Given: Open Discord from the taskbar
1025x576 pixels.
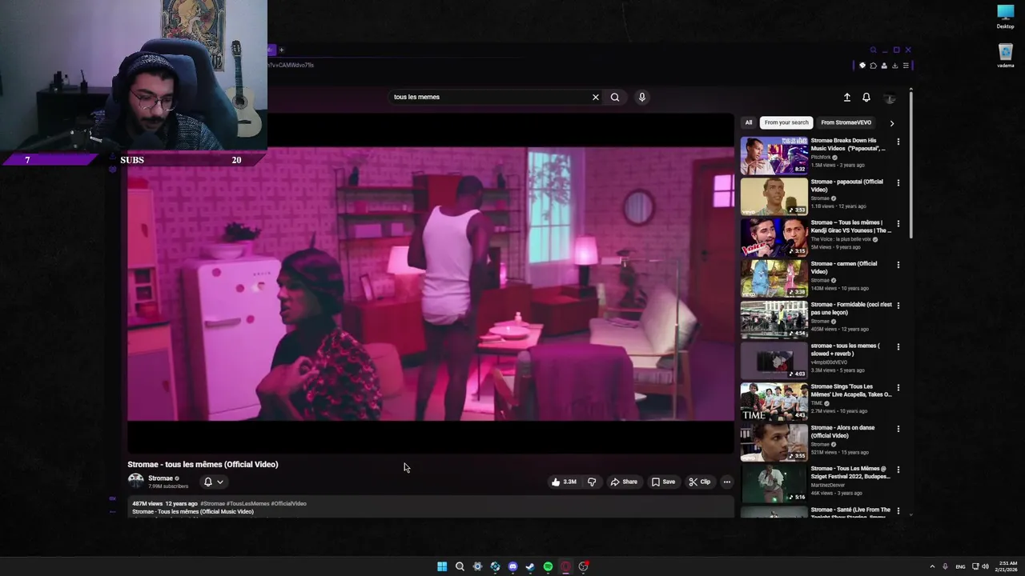Looking at the screenshot, I should coord(512,566).
